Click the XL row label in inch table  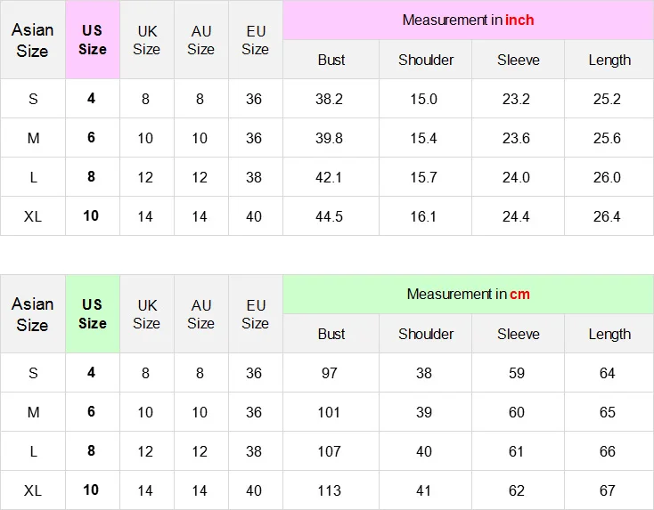(x=33, y=216)
